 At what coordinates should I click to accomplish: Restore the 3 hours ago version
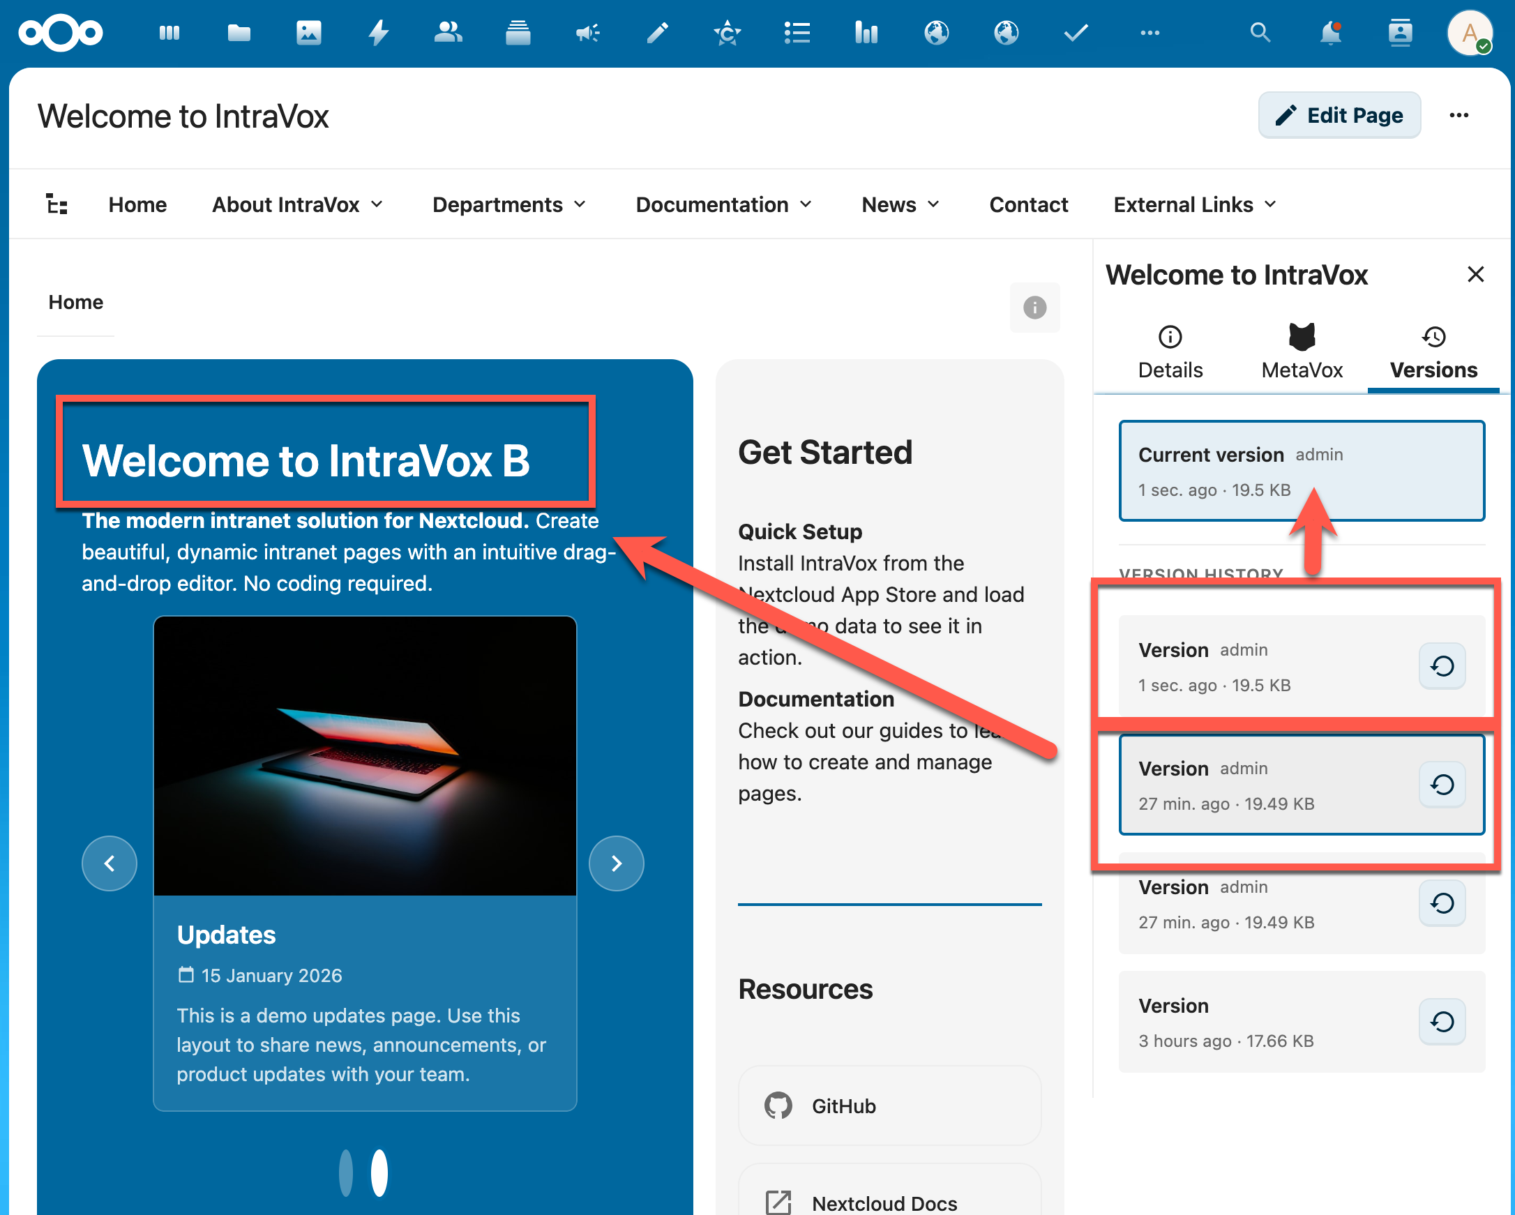coord(1442,1022)
